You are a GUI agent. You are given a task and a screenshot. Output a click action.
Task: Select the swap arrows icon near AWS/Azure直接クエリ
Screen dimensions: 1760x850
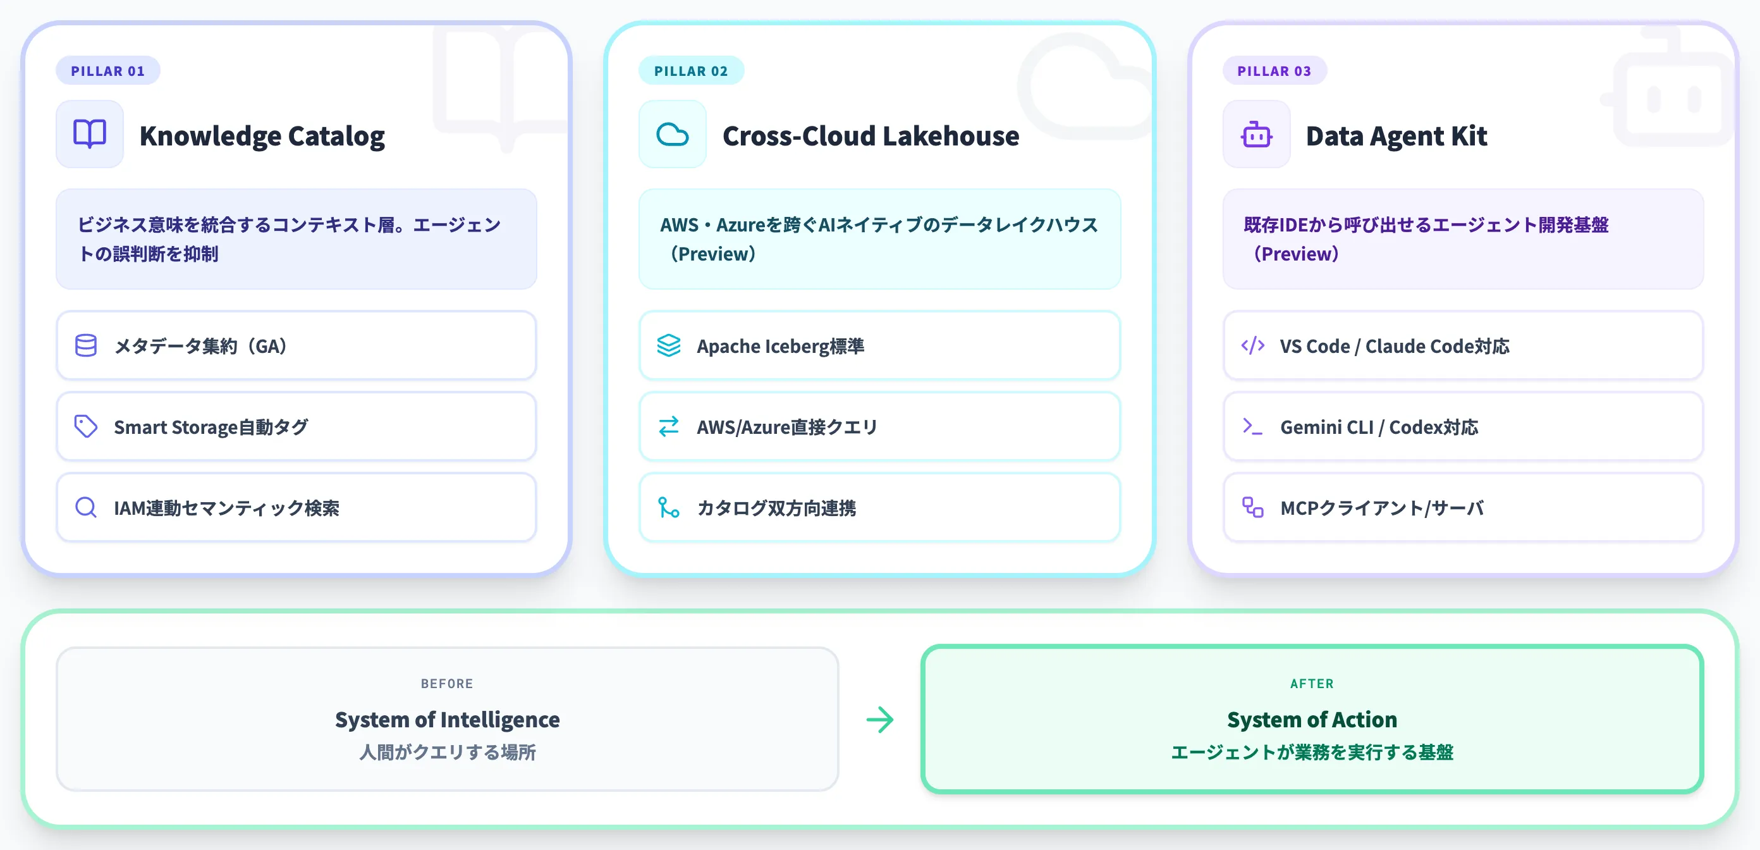(669, 426)
